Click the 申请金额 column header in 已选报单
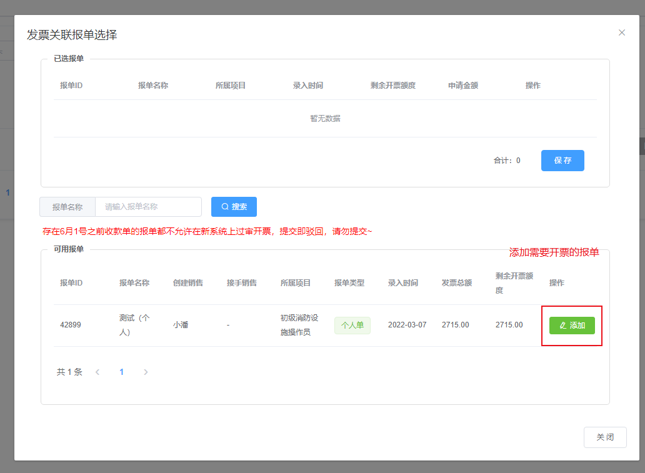The height and width of the screenshot is (473, 645). (x=462, y=86)
